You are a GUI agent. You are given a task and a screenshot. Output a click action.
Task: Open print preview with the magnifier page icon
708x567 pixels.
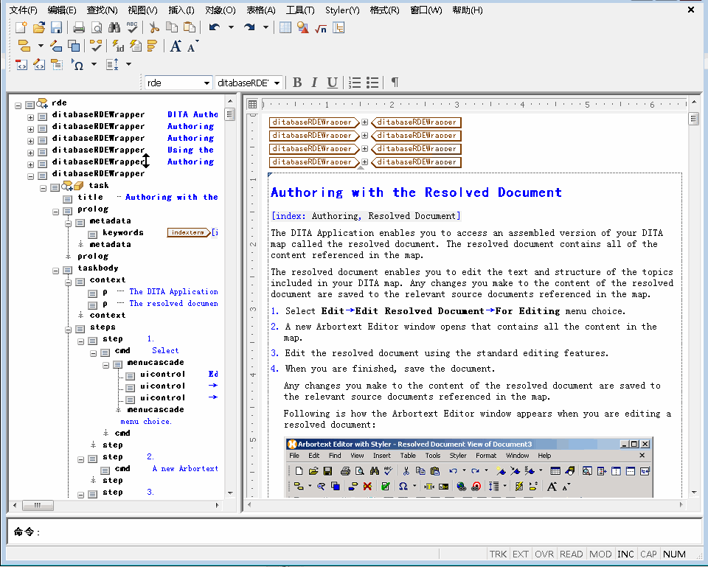click(x=97, y=27)
